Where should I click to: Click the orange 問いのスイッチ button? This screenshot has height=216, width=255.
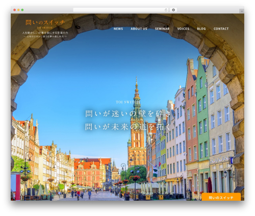click(x=221, y=197)
